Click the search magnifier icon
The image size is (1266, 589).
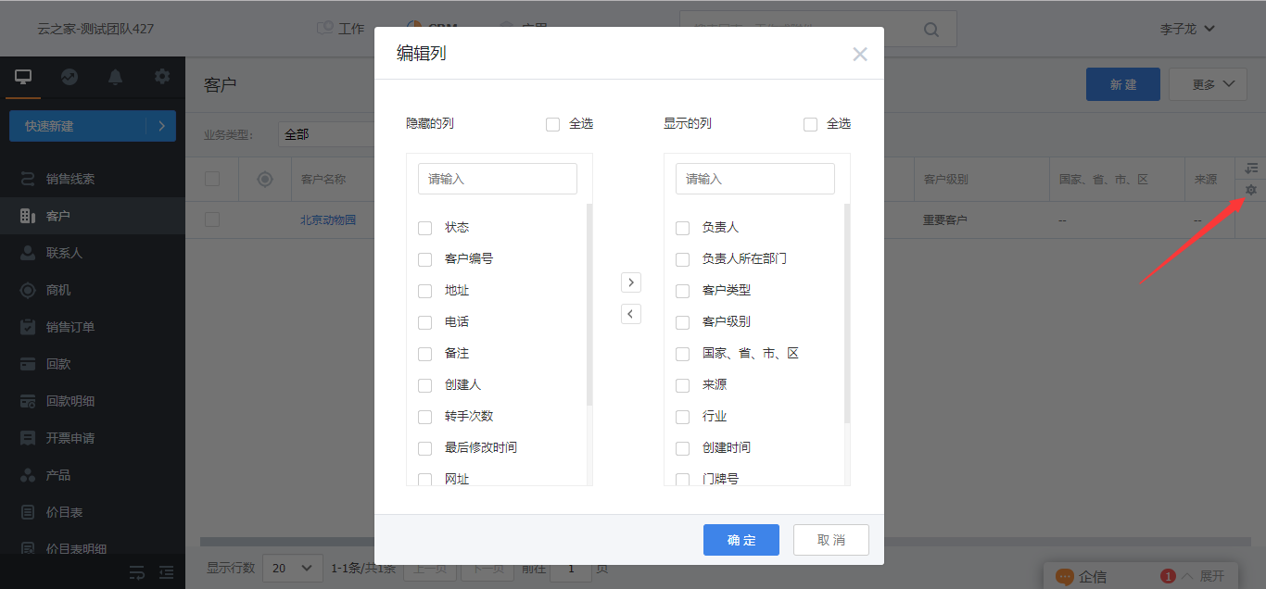pos(932,29)
